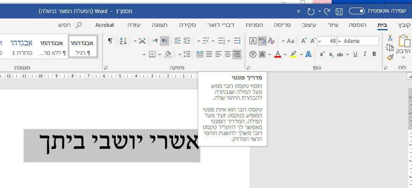This screenshot has height=188, width=412.
Task: Switch to the סקירה (Review) tab
Action: (187, 25)
